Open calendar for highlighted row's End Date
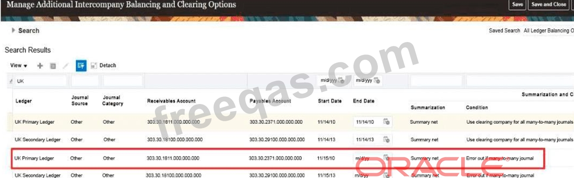574x178 pixels. (386, 158)
